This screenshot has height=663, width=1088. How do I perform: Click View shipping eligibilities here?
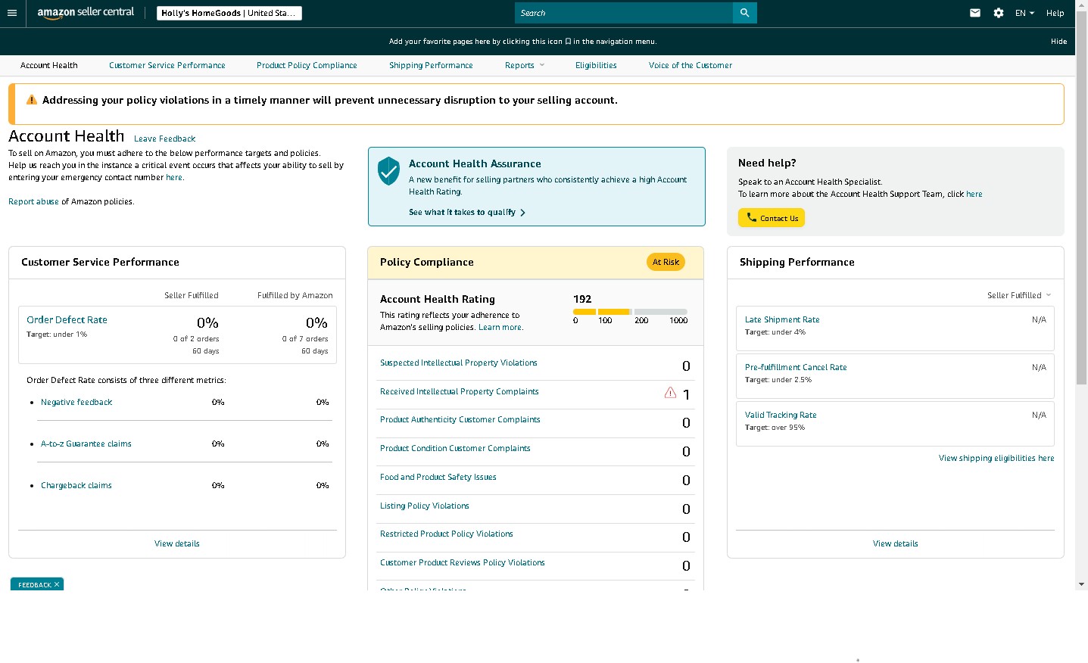coord(996,459)
